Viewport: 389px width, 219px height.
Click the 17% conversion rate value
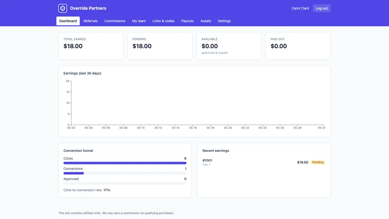pos(106,190)
